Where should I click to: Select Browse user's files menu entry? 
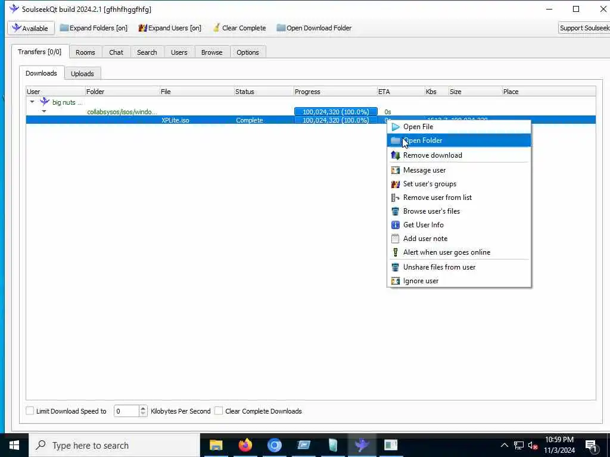pyautogui.click(x=459, y=211)
